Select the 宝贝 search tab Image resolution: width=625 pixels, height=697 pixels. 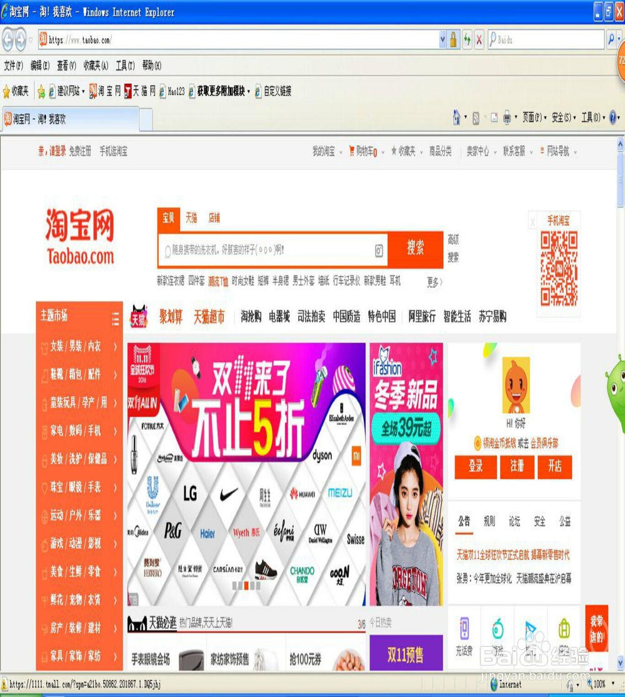tap(169, 218)
